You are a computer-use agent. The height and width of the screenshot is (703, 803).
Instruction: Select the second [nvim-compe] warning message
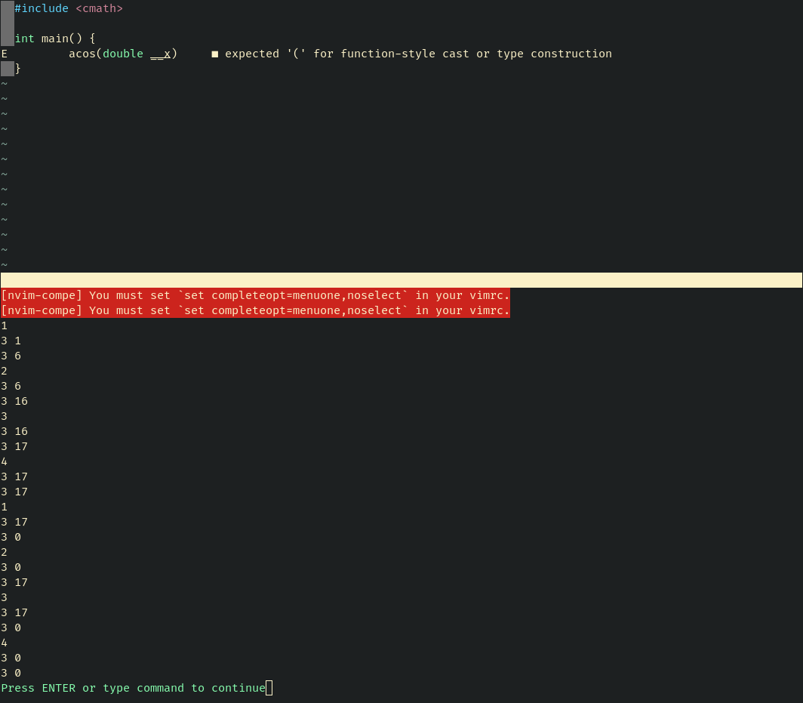pos(254,310)
